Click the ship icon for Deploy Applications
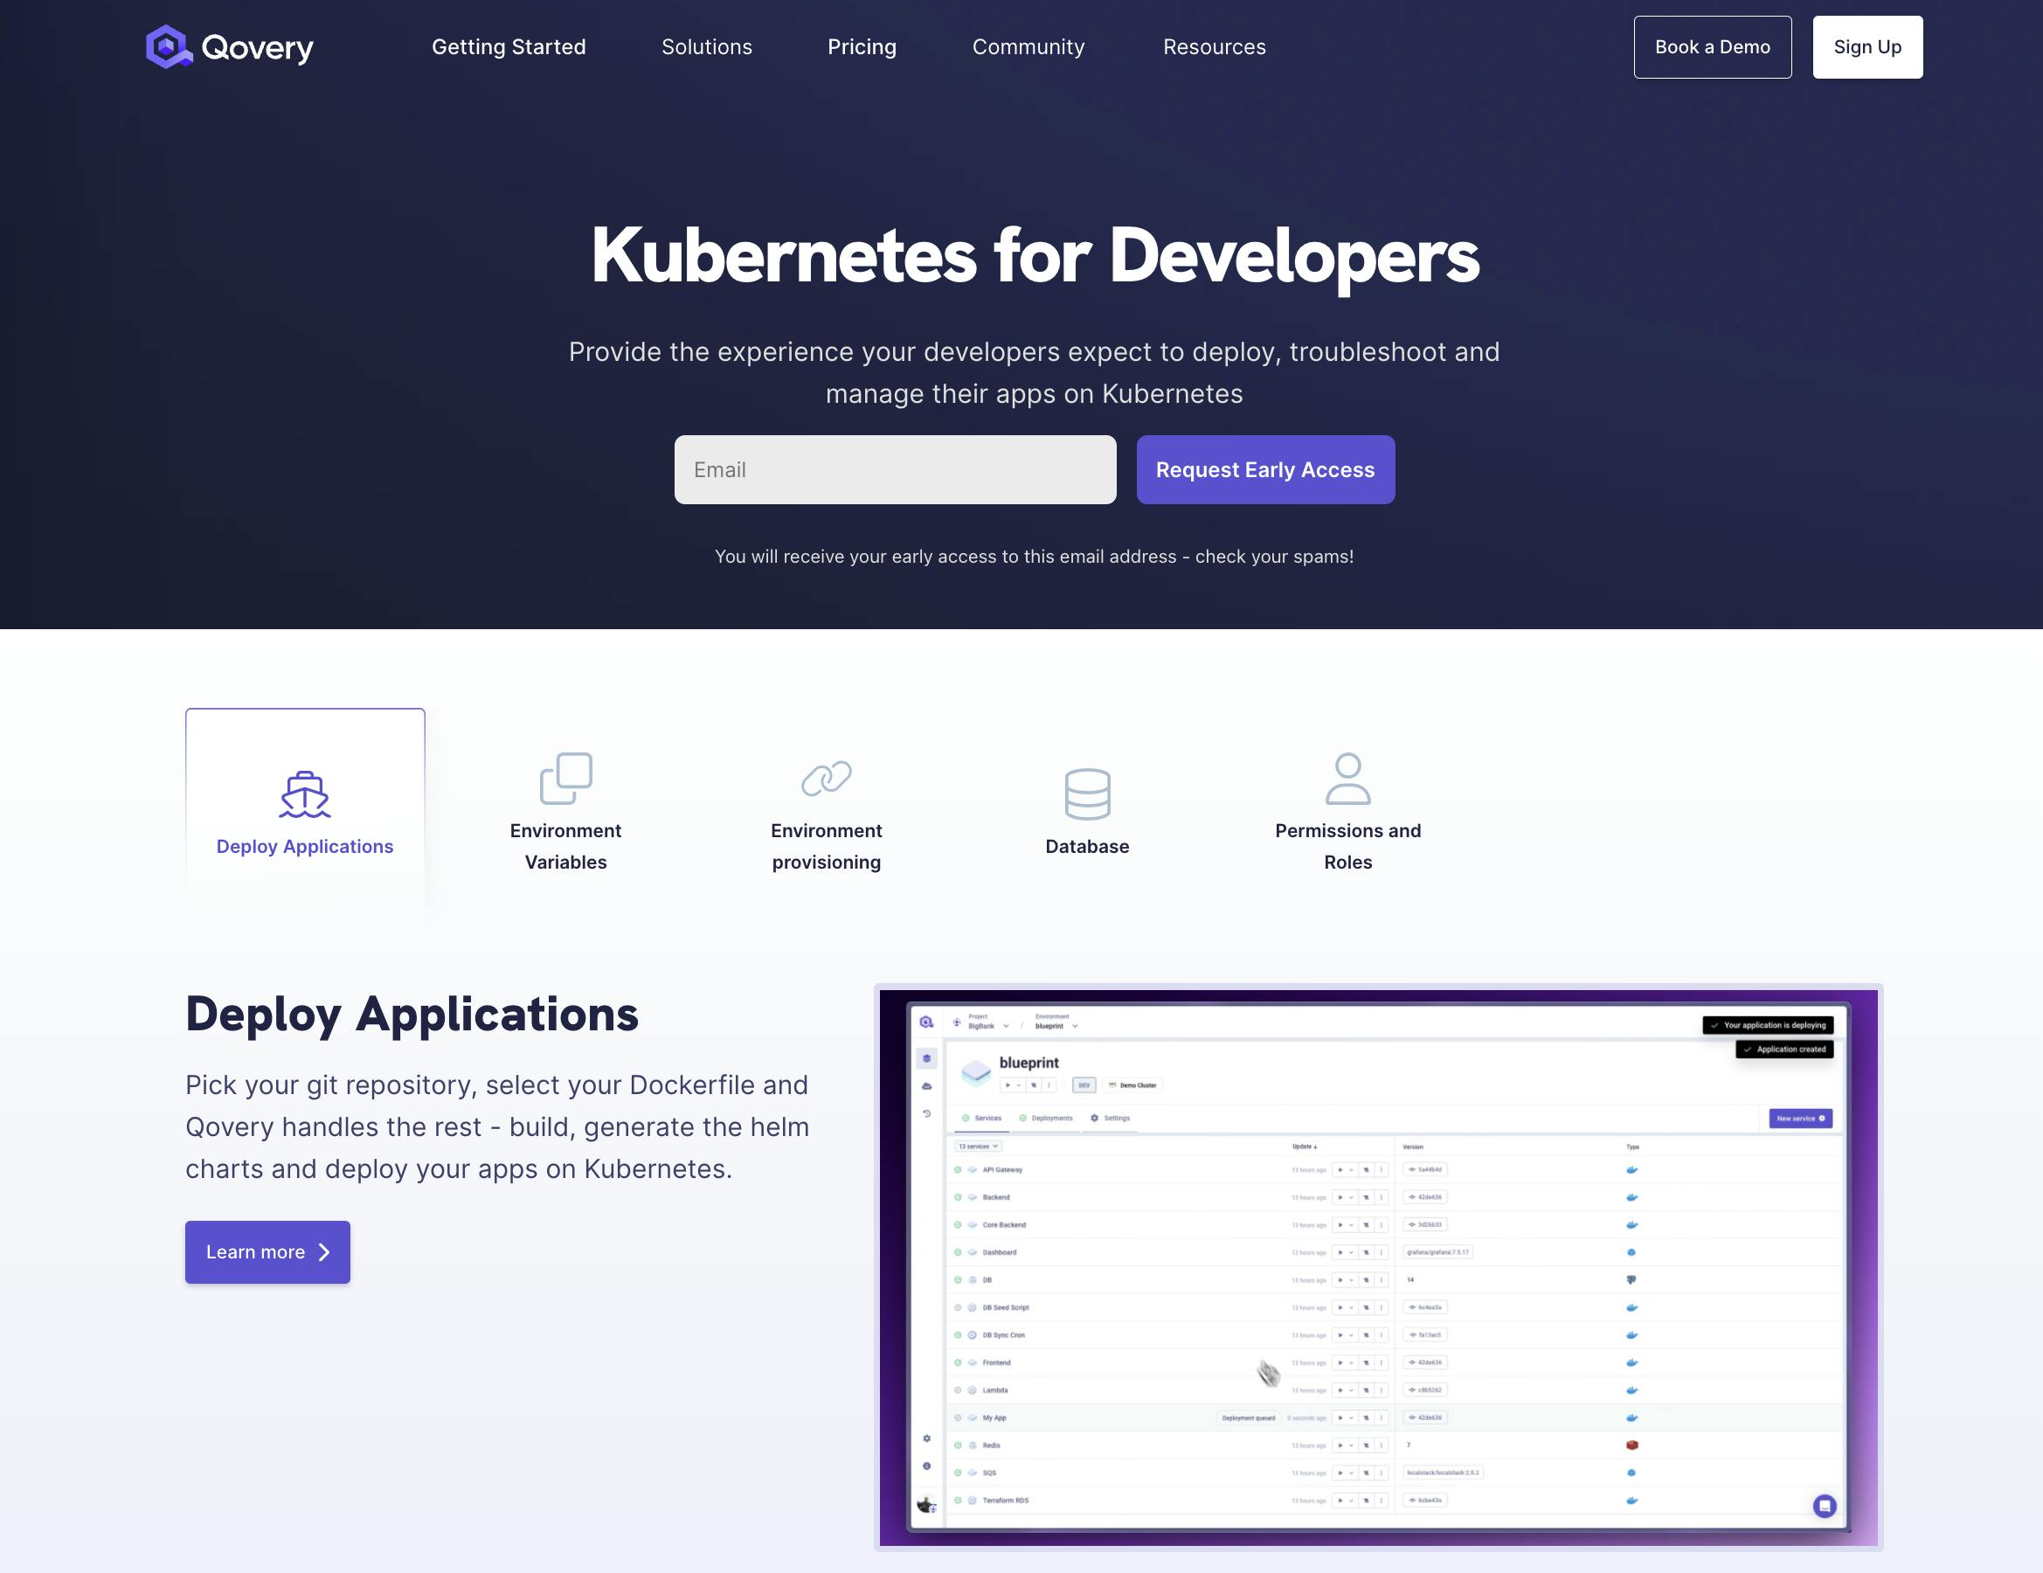 [x=305, y=794]
